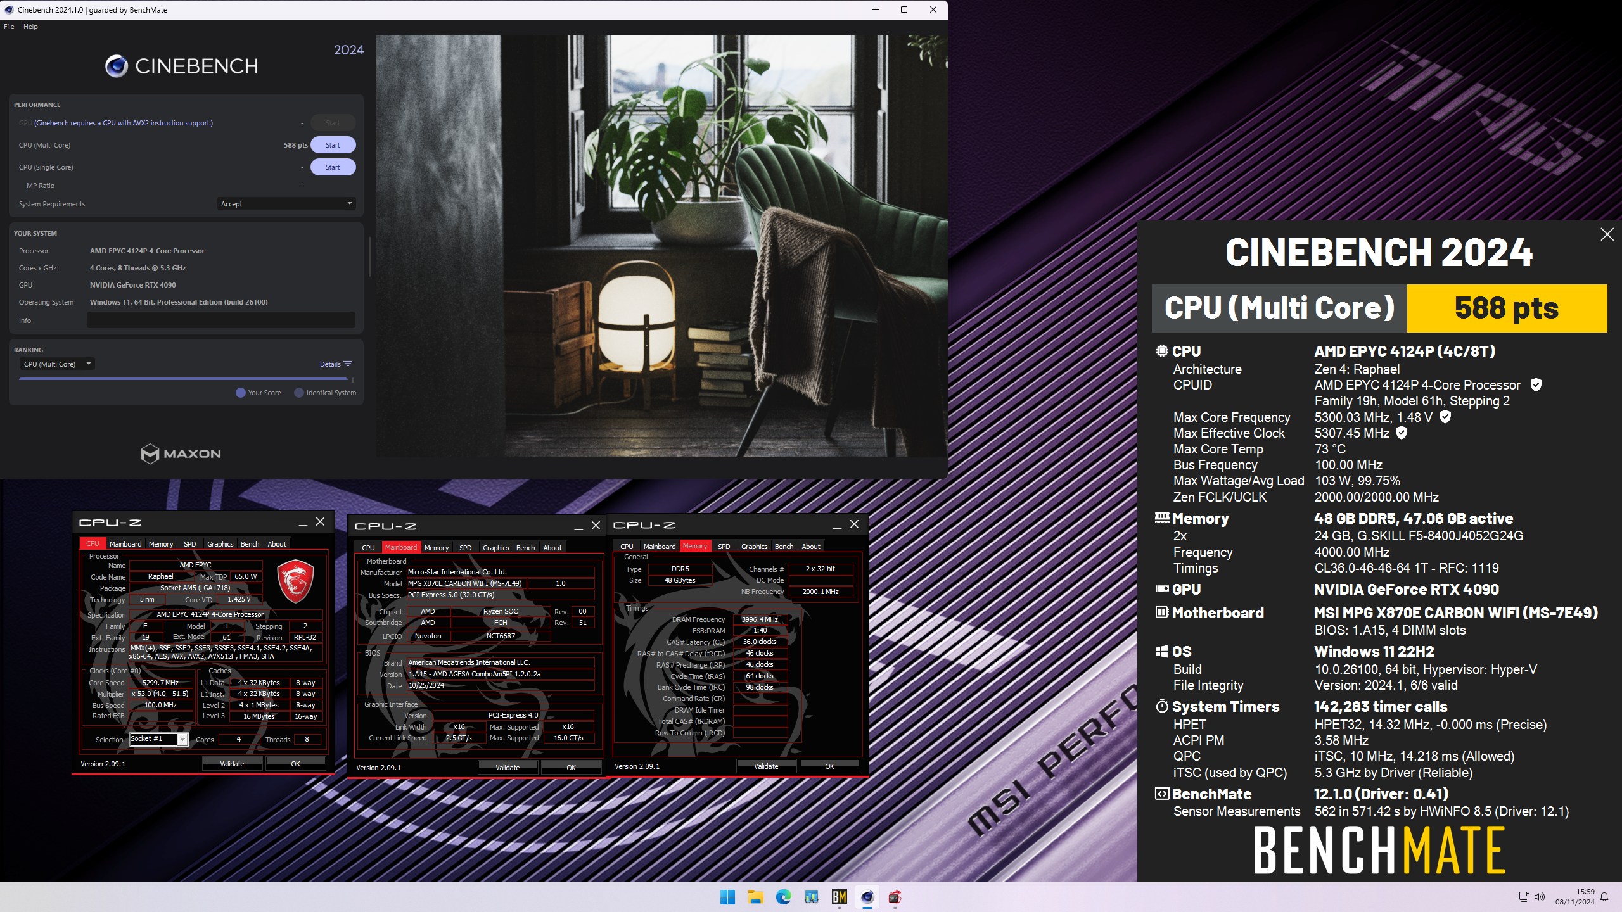This screenshot has height=912, width=1622.
Task: Open the Cinebench Help menu
Action: tap(30, 27)
